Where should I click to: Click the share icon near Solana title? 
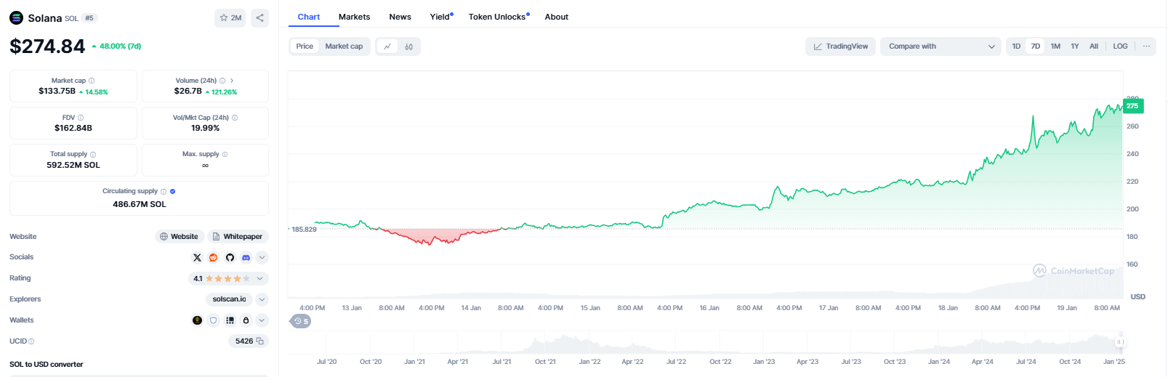[x=259, y=18]
